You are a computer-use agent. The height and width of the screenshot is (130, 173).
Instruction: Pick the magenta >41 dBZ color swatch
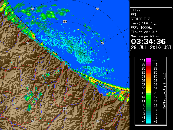[149, 60]
